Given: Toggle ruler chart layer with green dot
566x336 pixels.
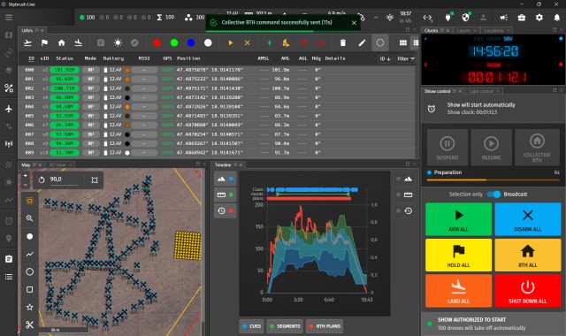Looking at the screenshot, I should (225, 195).
